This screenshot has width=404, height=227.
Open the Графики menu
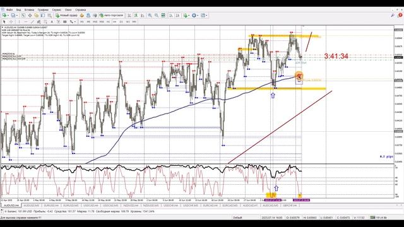pos(43,10)
